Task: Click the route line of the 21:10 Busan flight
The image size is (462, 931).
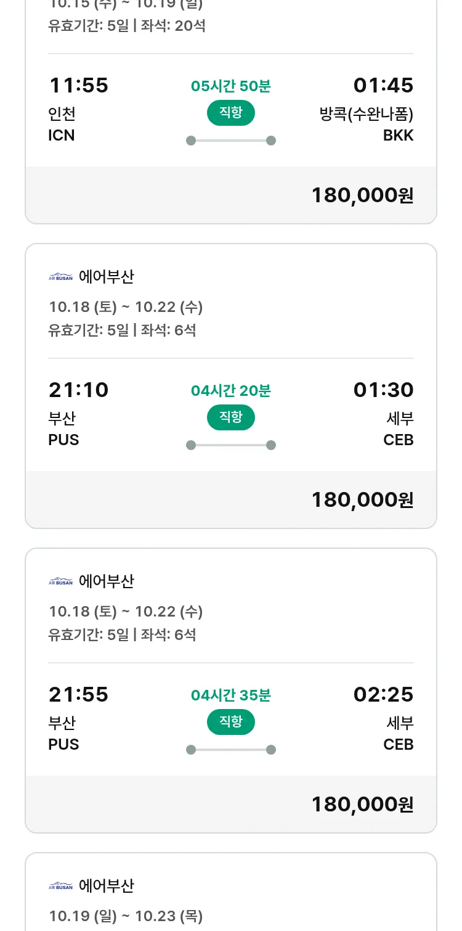Action: point(230,445)
